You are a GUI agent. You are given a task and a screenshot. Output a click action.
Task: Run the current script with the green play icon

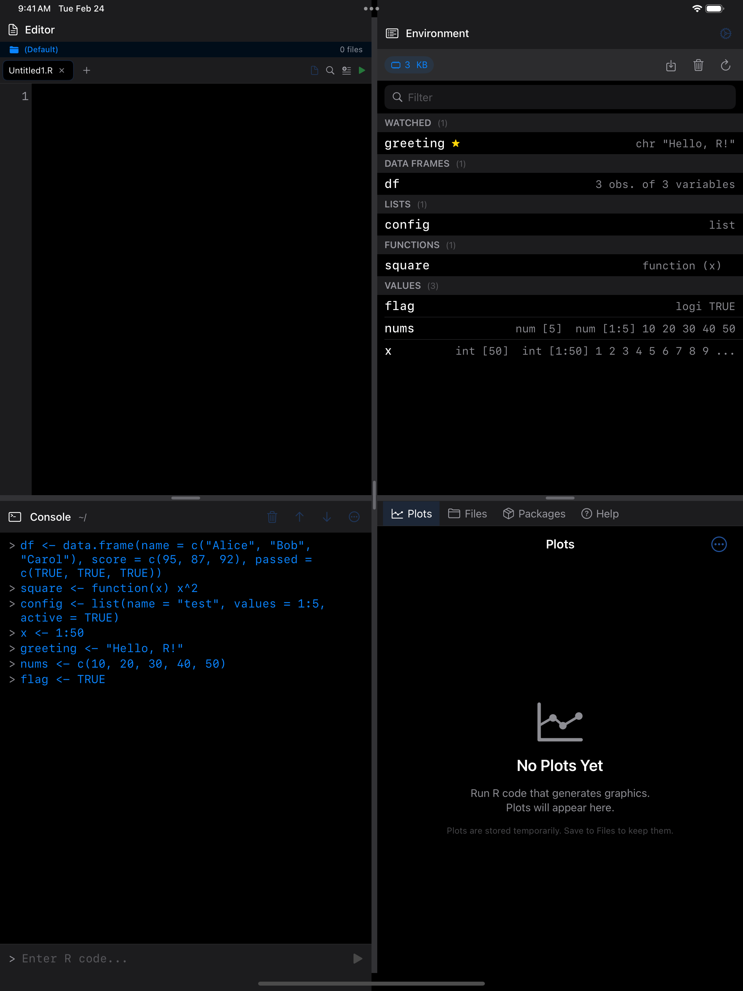362,70
